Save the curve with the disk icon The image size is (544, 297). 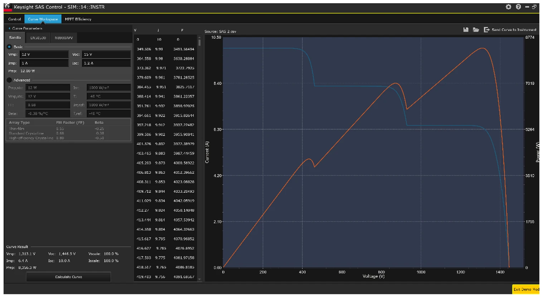(466, 30)
